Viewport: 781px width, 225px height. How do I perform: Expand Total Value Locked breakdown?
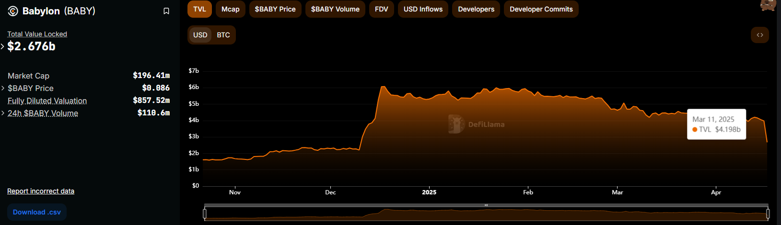[x=3, y=46]
